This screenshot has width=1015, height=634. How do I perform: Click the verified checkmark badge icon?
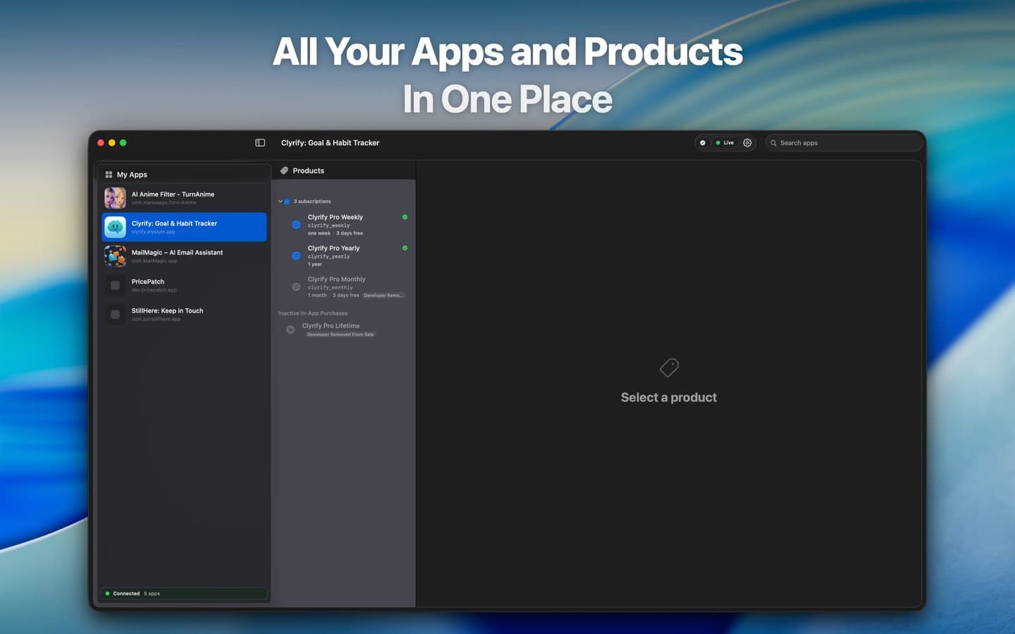[703, 142]
